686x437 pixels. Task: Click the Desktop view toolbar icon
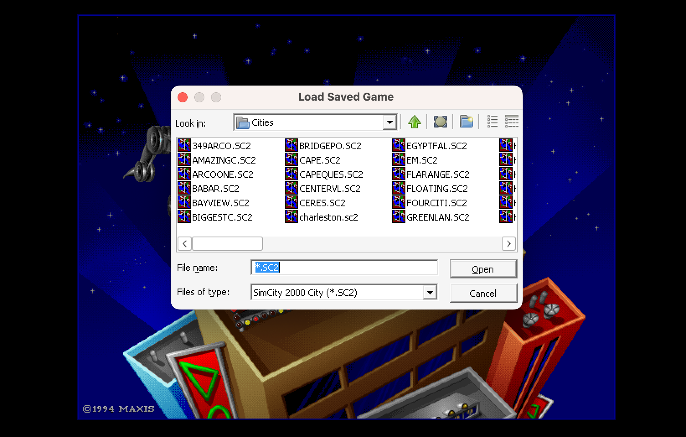[440, 122]
